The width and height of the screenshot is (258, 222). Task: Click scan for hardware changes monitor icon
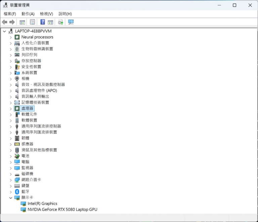[71, 22]
